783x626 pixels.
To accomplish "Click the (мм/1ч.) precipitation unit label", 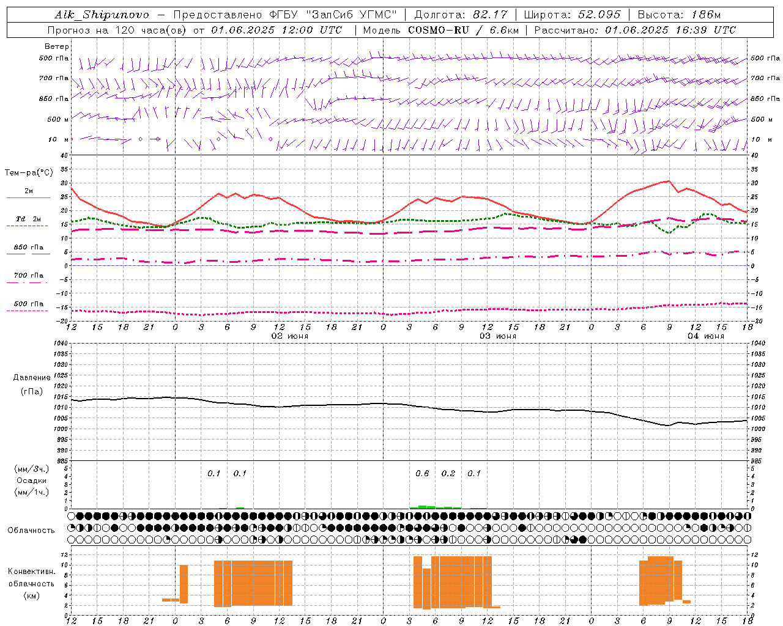I will 32,492.
